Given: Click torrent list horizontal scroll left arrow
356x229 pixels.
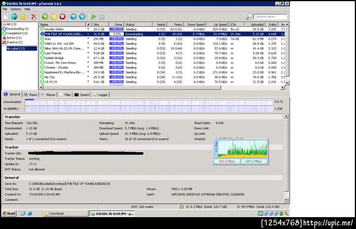Looking at the screenshot, I should (42, 88).
